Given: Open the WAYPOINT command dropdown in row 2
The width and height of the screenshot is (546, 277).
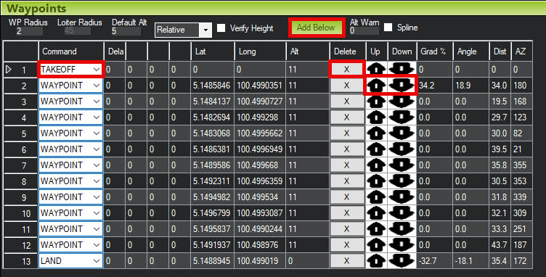Looking at the screenshot, I should [x=97, y=85].
